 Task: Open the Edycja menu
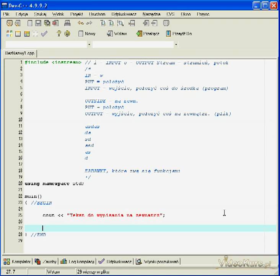21,14
